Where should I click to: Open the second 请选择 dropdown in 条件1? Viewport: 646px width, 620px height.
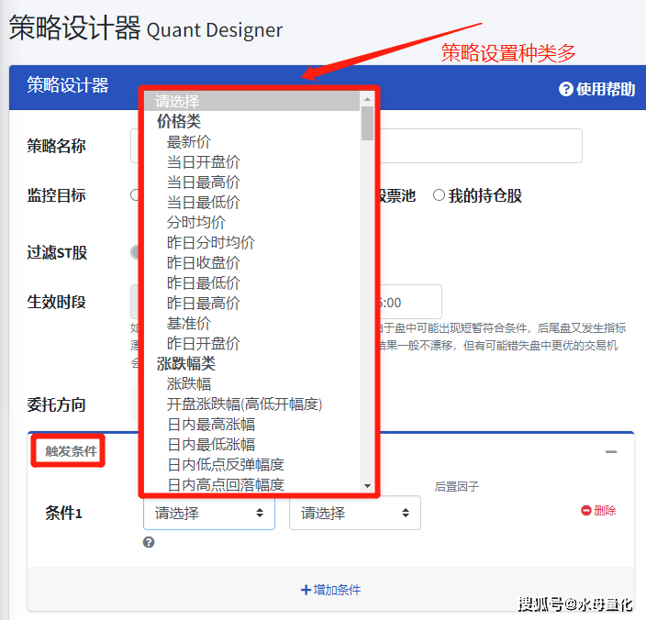click(x=355, y=513)
